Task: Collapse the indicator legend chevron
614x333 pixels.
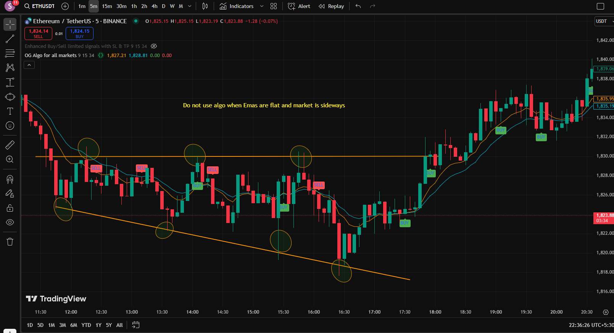Action: click(x=29, y=65)
